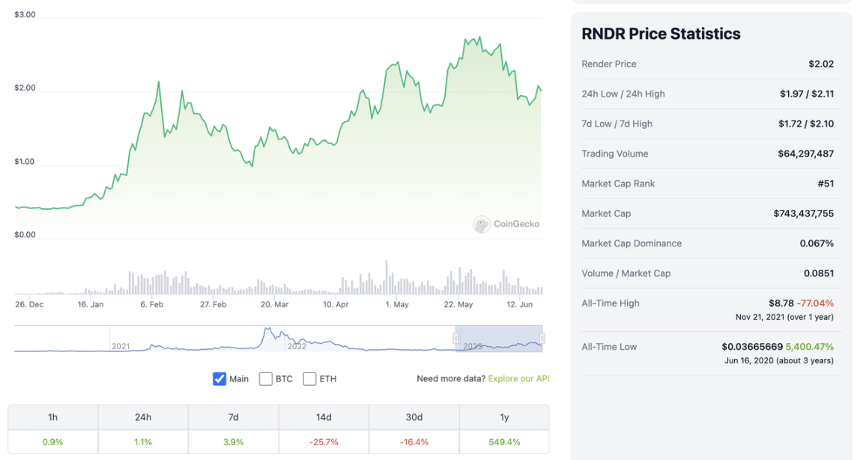The width and height of the screenshot is (863, 460).
Task: Open the Explore our API link
Action: (x=518, y=379)
